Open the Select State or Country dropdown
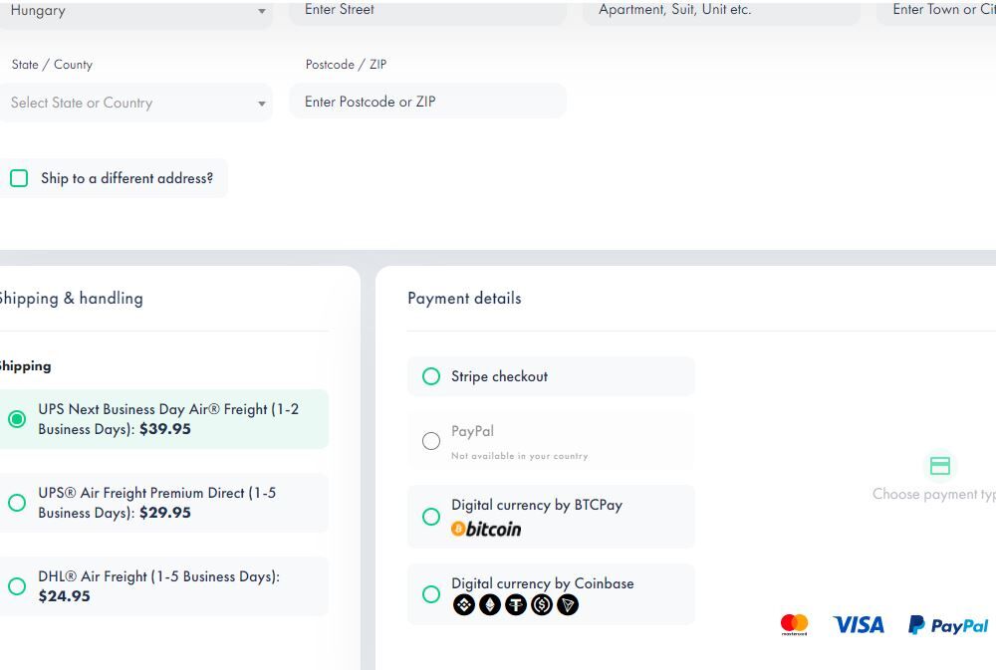Viewport: 996px width, 670px height. click(x=135, y=103)
